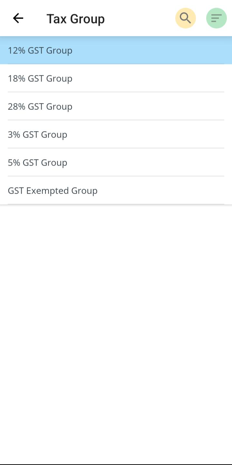Return to the previous screen
The width and height of the screenshot is (232, 465).
tap(18, 18)
